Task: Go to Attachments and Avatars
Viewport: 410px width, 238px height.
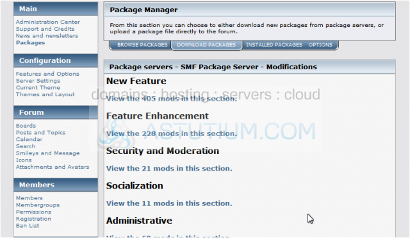Action: (x=53, y=167)
